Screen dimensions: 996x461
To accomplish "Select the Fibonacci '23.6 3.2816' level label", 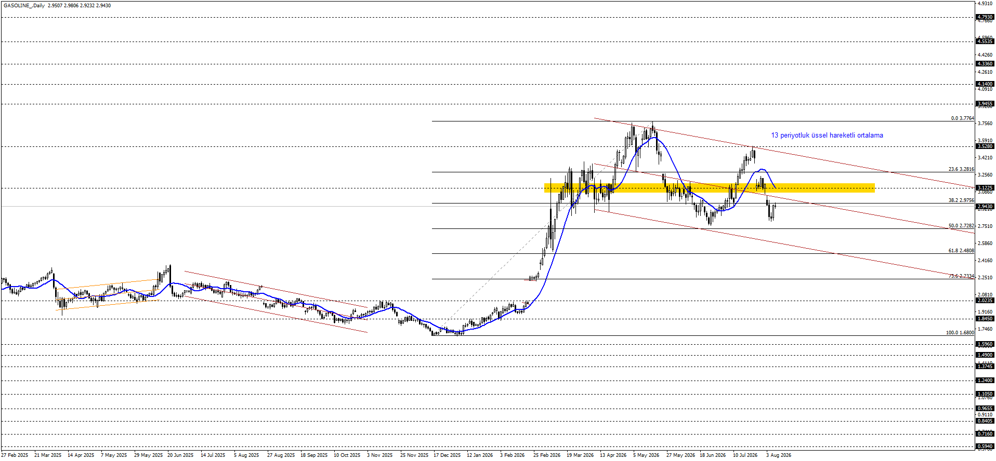I will click(961, 169).
